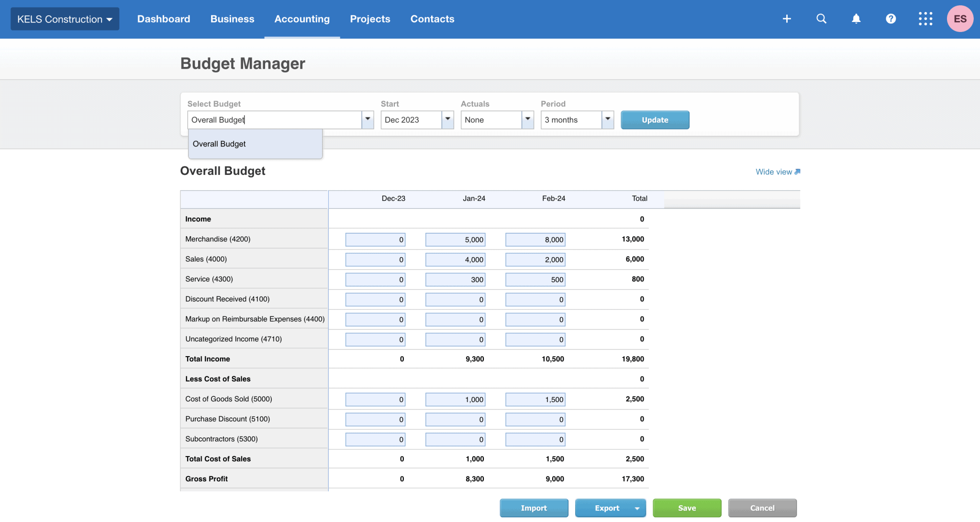Open the Period dropdown set to 3 months
Screen dimensions: 980x522
click(607, 120)
